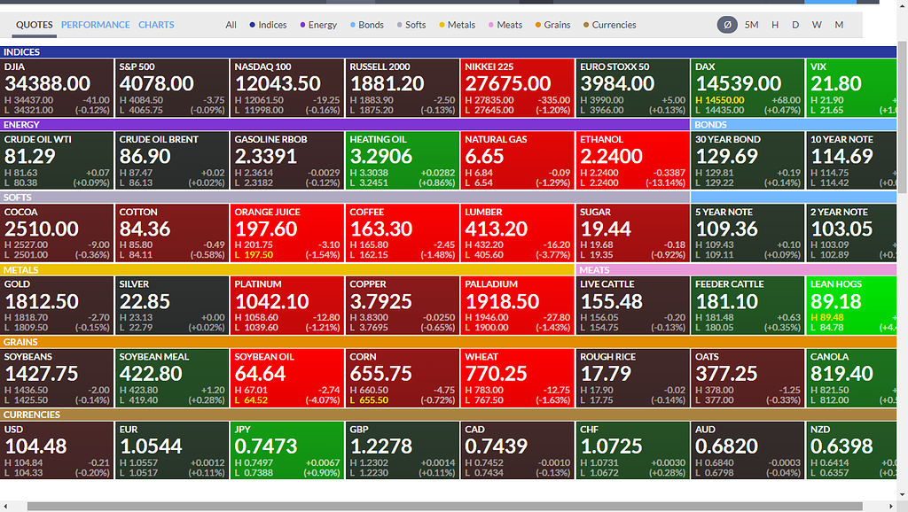Click the blue Indices dot icon

click(x=250, y=25)
